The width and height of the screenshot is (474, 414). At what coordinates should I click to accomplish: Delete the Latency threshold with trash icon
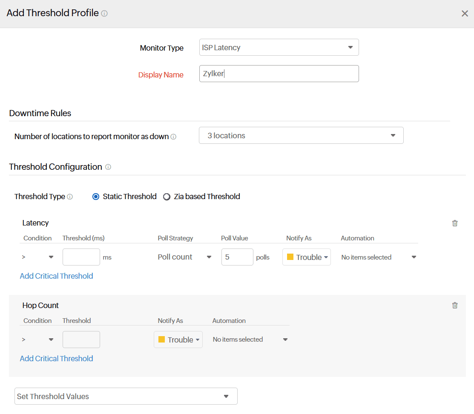[x=455, y=223]
